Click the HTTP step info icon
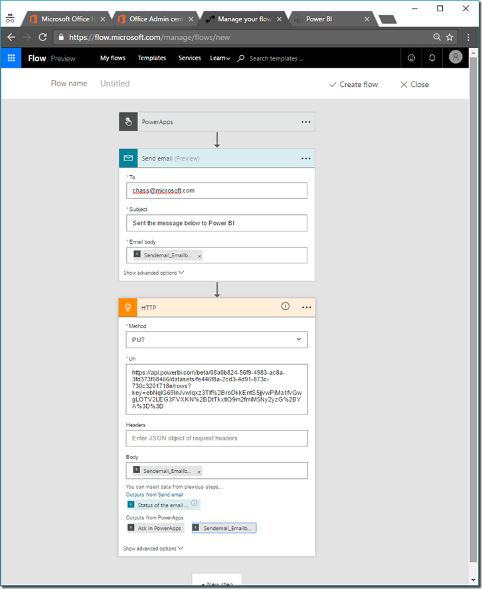Screen dimensions: 482x589 click(285, 306)
